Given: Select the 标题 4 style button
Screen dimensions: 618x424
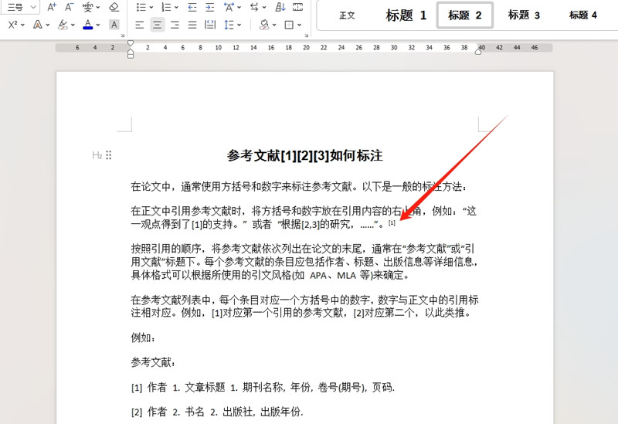Looking at the screenshot, I should pos(583,15).
